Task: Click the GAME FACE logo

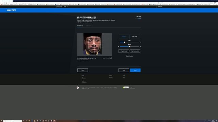Action: tap(11, 10)
